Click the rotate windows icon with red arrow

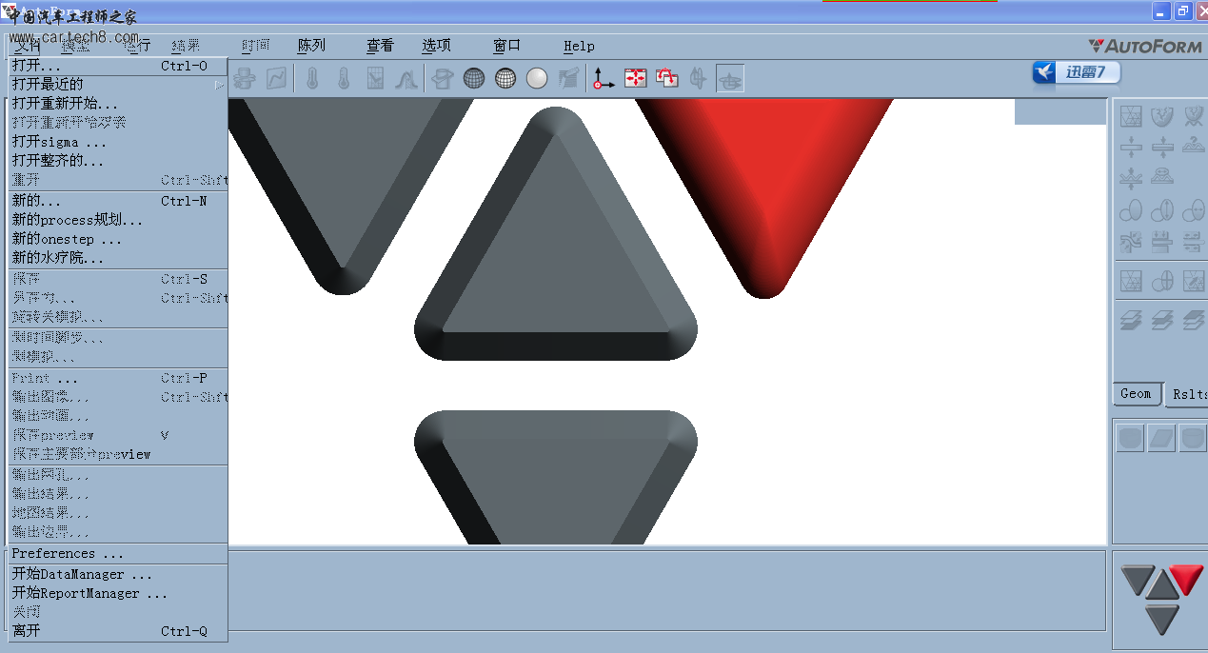point(667,78)
